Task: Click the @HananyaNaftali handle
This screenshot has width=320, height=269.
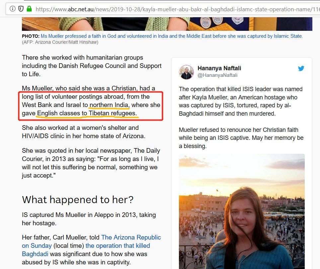Action: (217, 75)
